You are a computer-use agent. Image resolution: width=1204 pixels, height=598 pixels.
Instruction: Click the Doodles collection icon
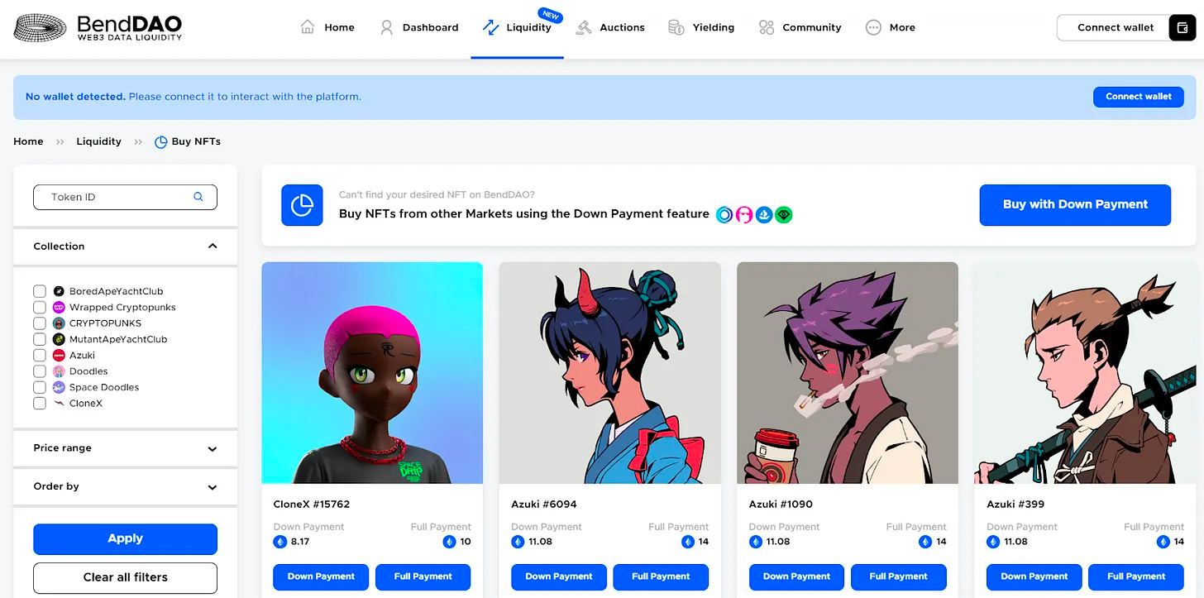[x=59, y=371]
